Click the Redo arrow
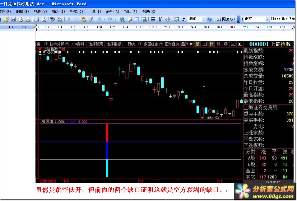This screenshot has width=297, height=201. coord(110,19)
